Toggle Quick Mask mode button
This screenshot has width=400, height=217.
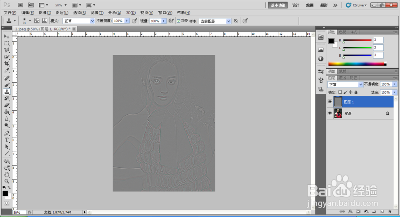click(x=7, y=203)
